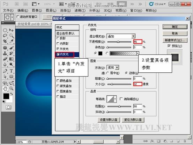Viewport: 193px width, 145px height.
Task: Toggle the 描边 (Stroke) checkbox
Action: (58, 96)
